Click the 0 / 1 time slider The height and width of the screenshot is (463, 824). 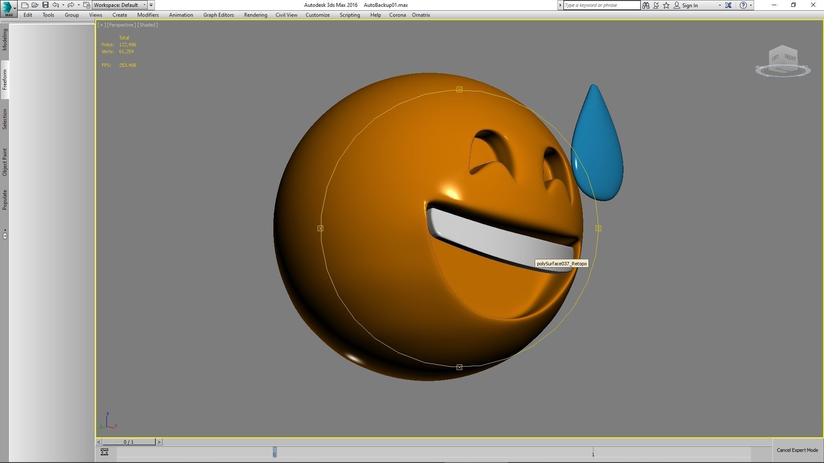pyautogui.click(x=129, y=442)
